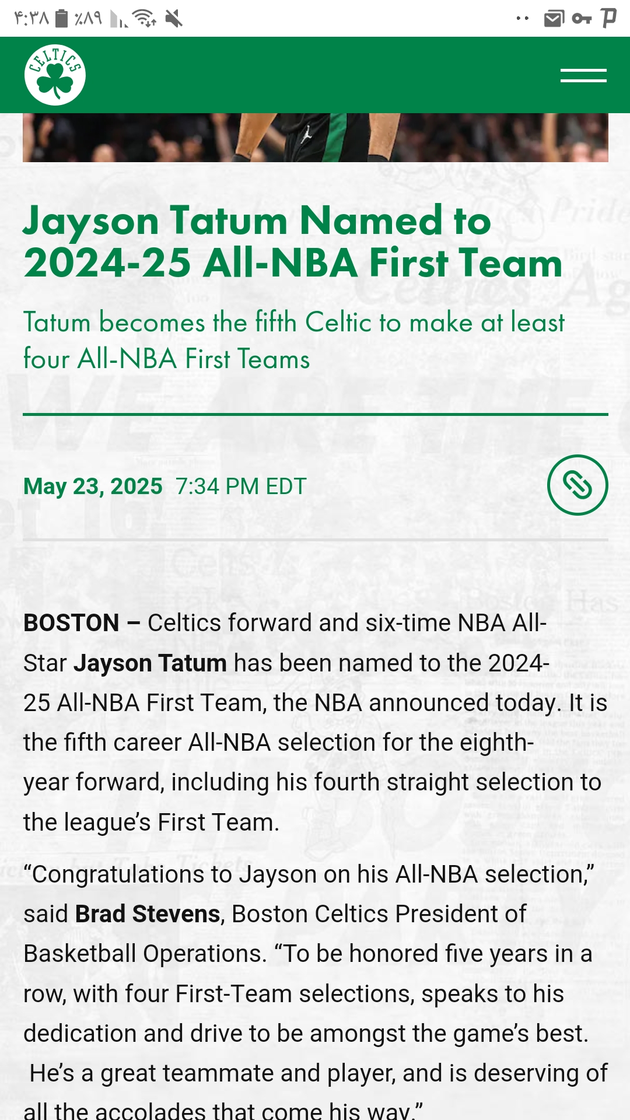Tap the VPN key status icon

(582, 19)
